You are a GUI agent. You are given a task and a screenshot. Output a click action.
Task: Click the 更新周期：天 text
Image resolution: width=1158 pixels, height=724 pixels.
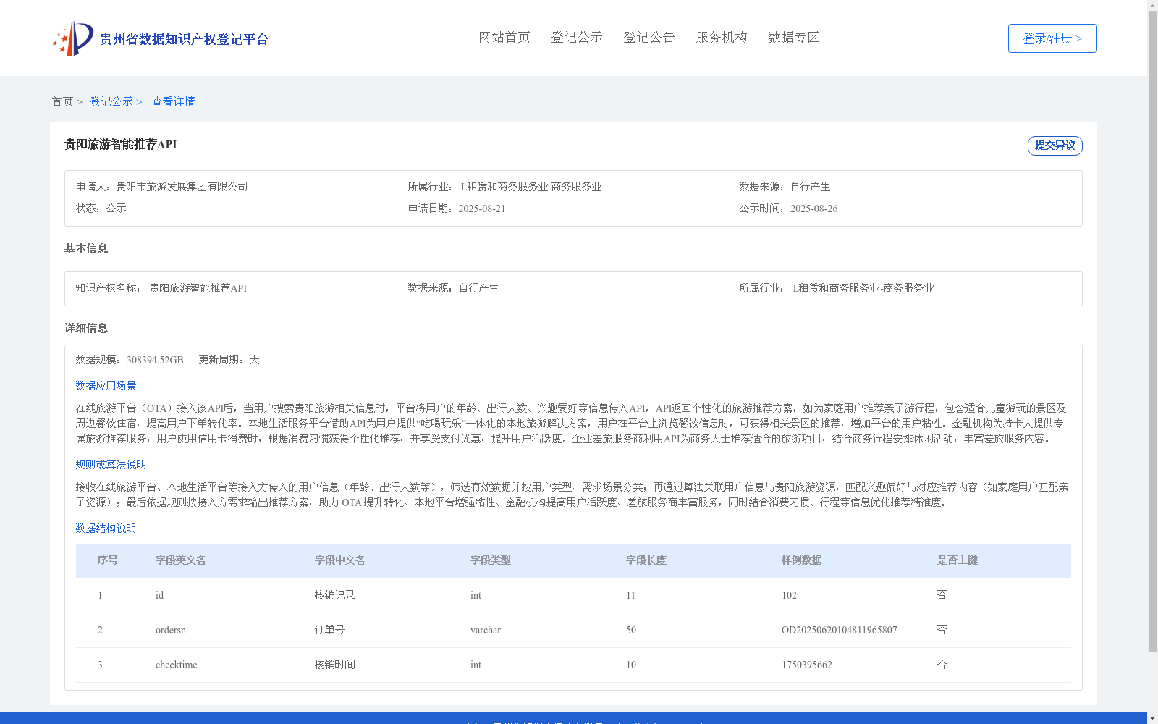pos(229,360)
